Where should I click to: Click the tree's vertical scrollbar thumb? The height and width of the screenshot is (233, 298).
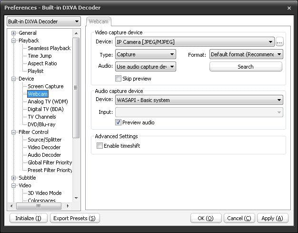tap(76, 88)
